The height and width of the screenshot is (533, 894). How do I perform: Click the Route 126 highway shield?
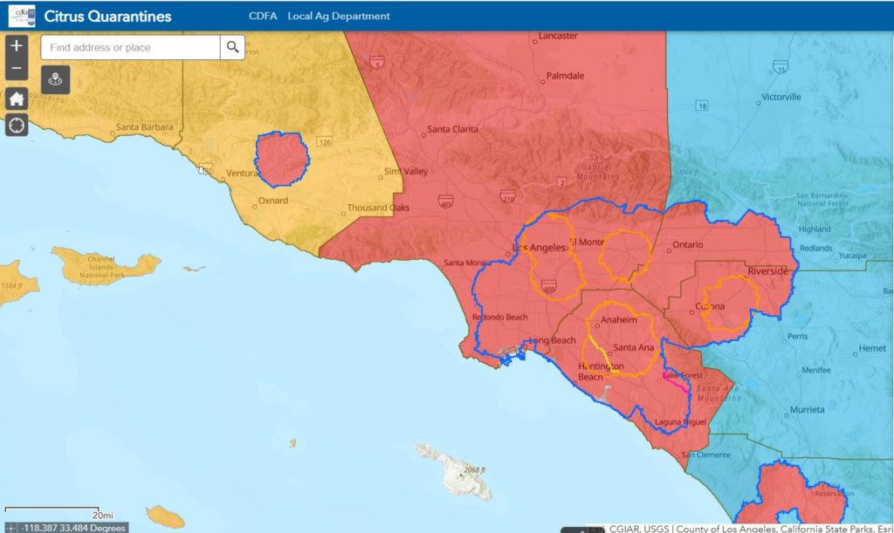(x=325, y=142)
